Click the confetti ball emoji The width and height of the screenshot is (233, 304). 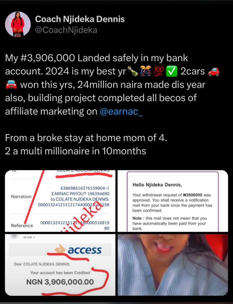[x=145, y=71]
